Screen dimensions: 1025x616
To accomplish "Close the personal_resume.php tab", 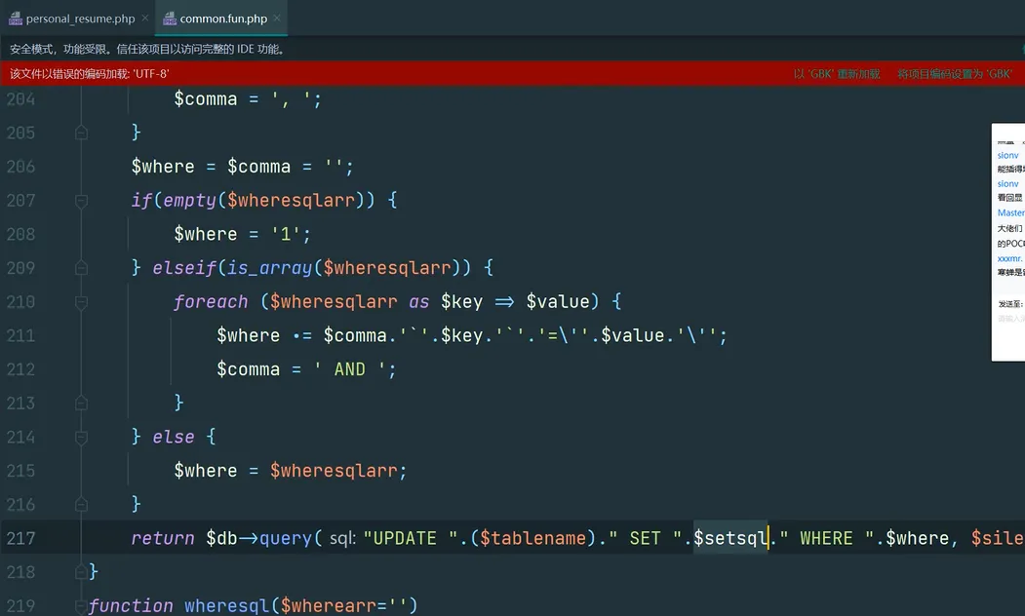I will click(144, 19).
